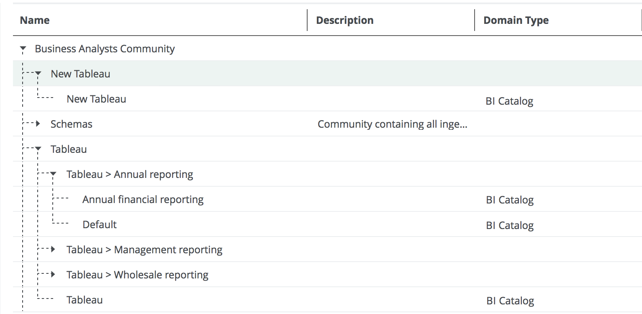Collapse the New Tableau community arrow
The width and height of the screenshot is (642, 314).
[x=38, y=74]
